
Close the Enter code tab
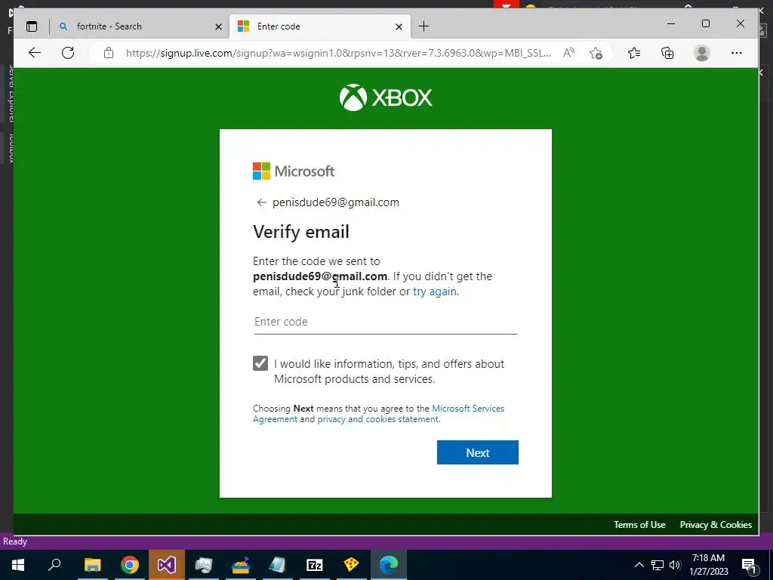399,26
